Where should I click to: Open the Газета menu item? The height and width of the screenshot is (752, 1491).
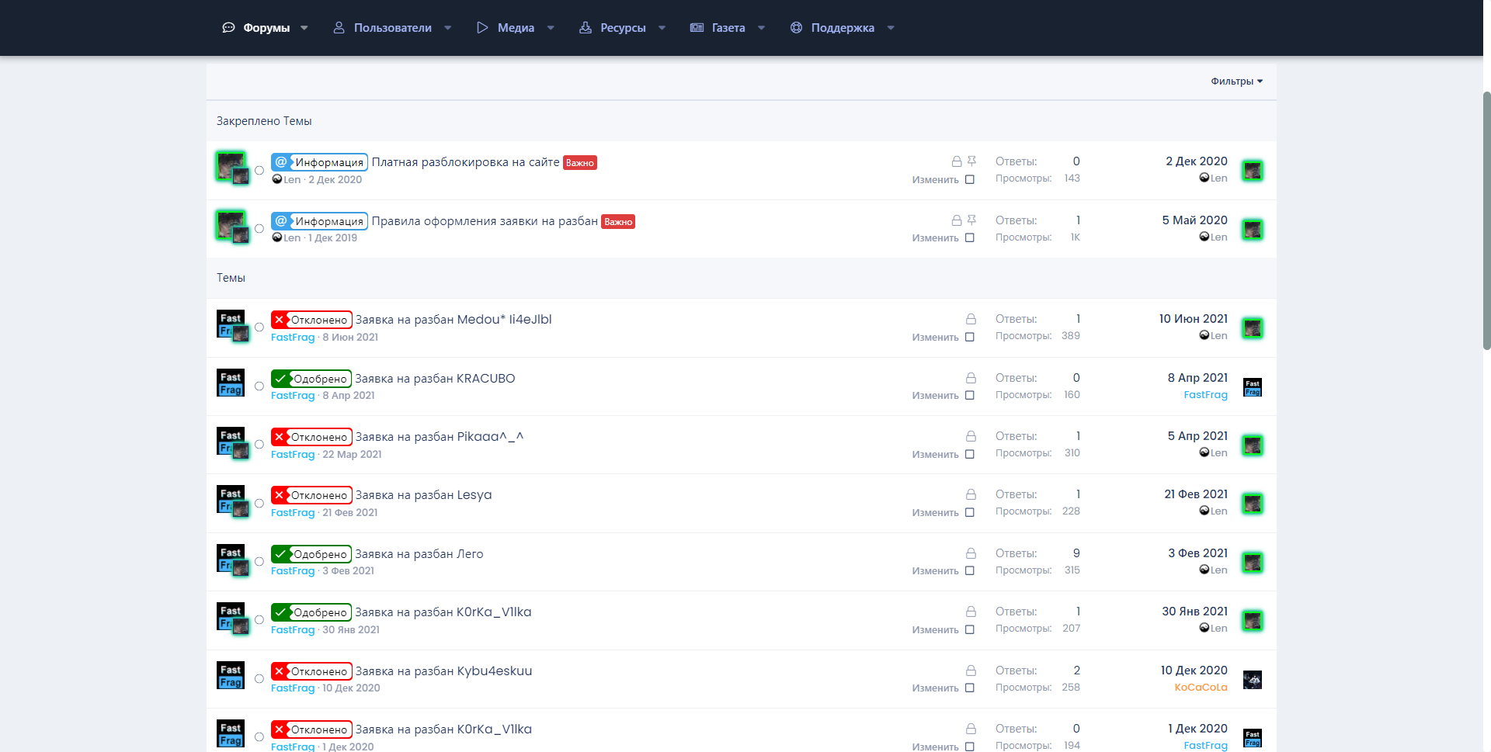pyautogui.click(x=728, y=28)
